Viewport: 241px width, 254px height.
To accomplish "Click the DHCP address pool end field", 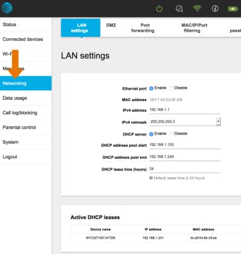I will (185, 157).
